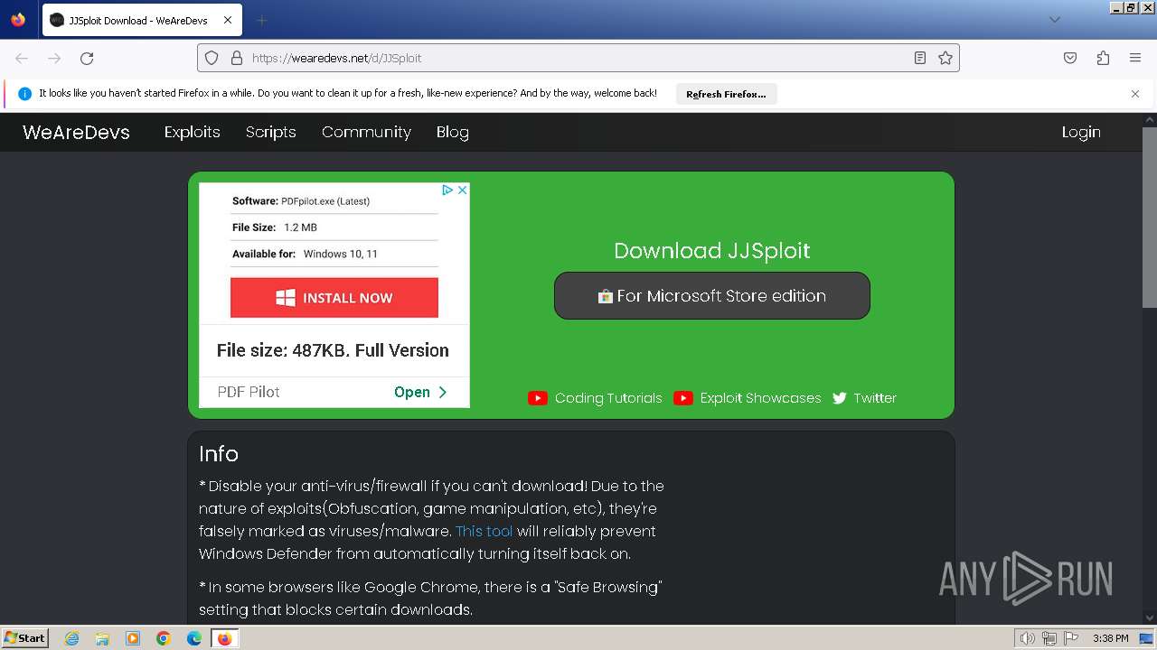Click the 'File size: 487KB. Full Version' ad text
The width and height of the screenshot is (1157, 650).
tap(333, 350)
